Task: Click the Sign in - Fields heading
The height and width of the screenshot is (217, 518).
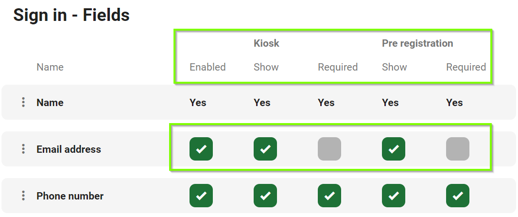Action: (x=71, y=15)
